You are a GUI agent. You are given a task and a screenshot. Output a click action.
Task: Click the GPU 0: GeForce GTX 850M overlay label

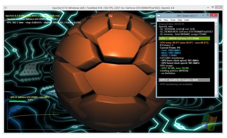pos(30,97)
